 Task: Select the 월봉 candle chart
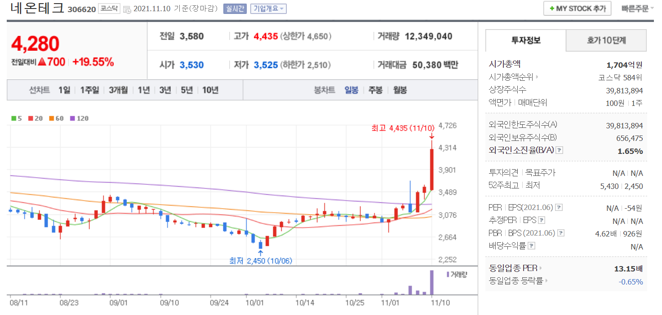tap(400, 90)
